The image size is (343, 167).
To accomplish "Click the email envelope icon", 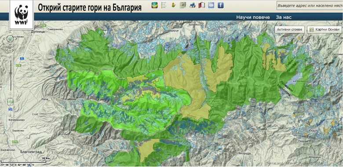I will point(211,5).
